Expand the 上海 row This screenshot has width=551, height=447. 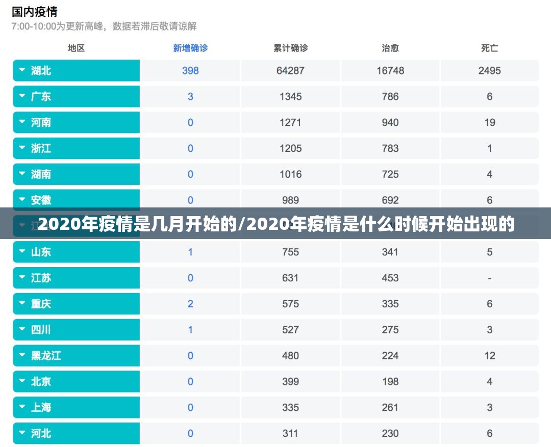point(22,407)
